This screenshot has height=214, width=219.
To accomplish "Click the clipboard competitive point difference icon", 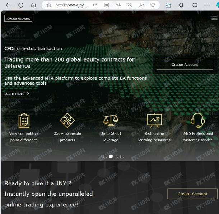I will [x=24, y=121].
